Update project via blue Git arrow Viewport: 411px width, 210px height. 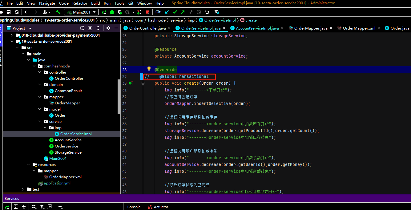(x=167, y=12)
